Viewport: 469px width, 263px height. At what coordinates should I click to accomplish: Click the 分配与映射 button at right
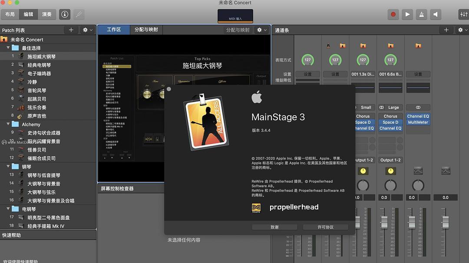point(238,30)
